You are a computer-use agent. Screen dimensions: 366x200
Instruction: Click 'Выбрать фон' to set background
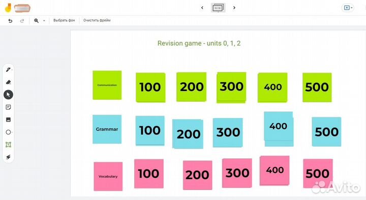point(64,20)
